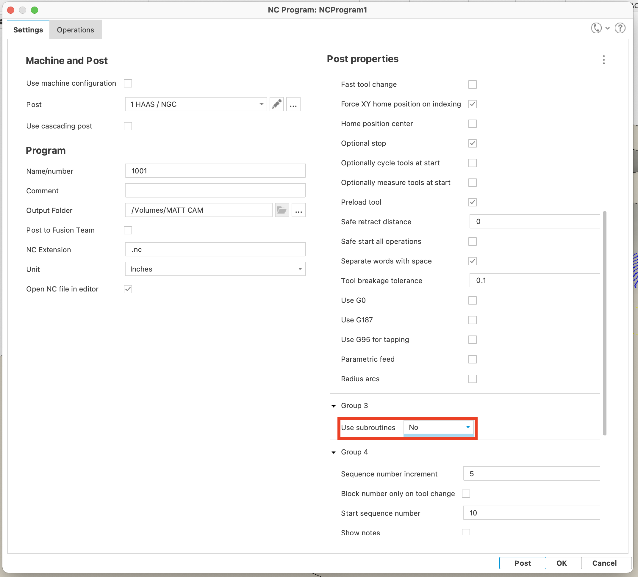
Task: Toggle Optional stop checkbox
Action: [x=472, y=143]
